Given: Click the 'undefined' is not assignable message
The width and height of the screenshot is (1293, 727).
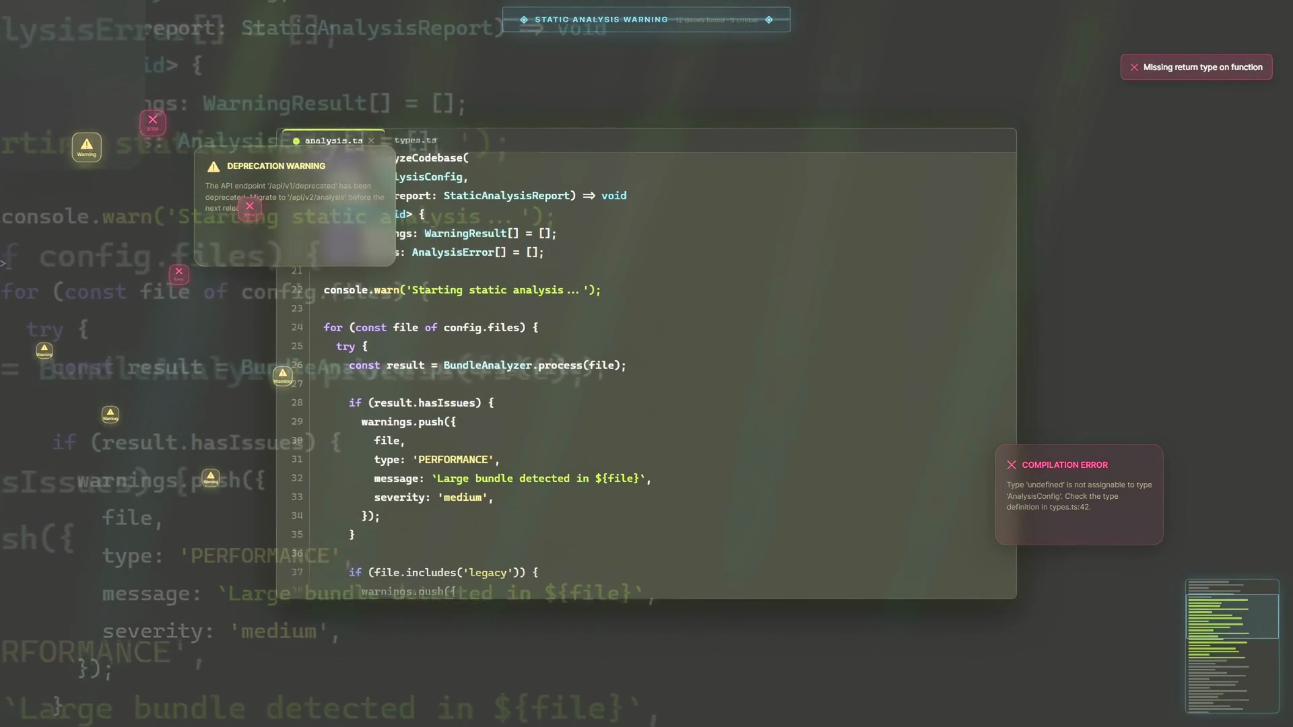Looking at the screenshot, I should [x=1079, y=496].
